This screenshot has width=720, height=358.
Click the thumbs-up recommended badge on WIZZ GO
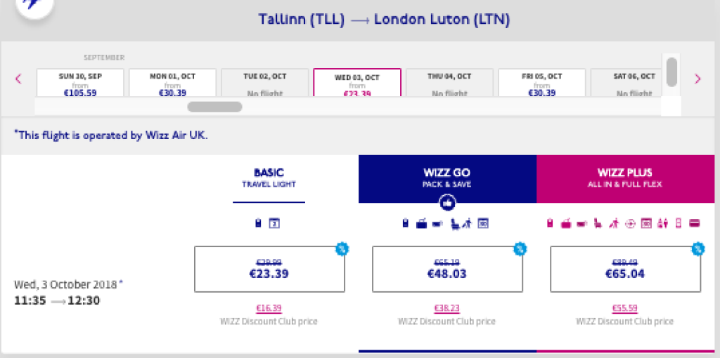click(x=447, y=204)
